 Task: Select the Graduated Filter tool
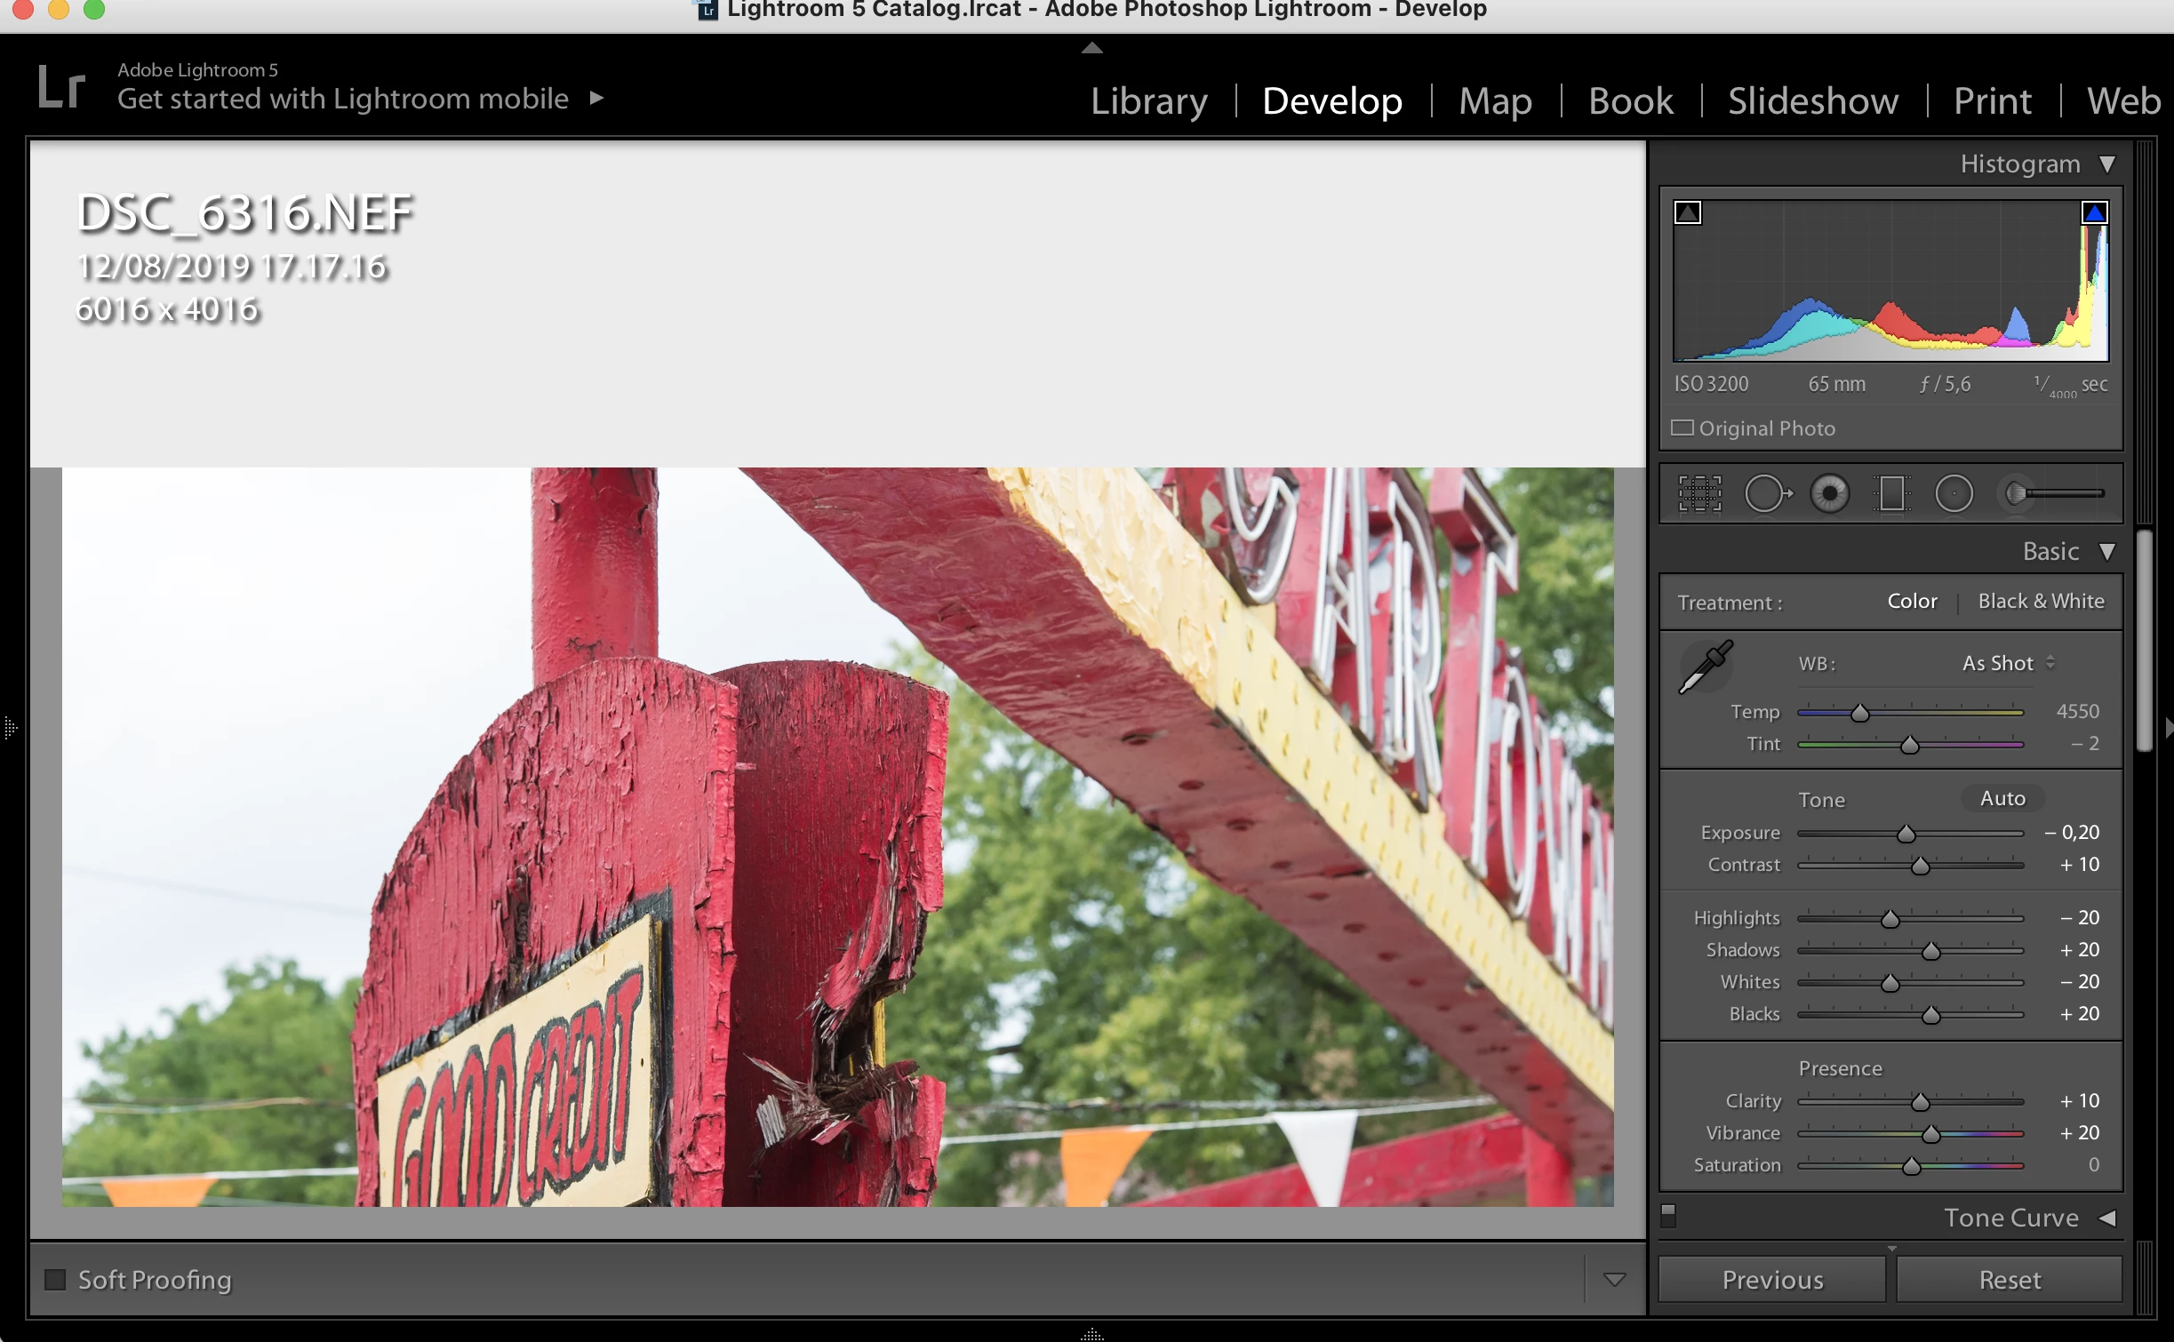point(1891,493)
